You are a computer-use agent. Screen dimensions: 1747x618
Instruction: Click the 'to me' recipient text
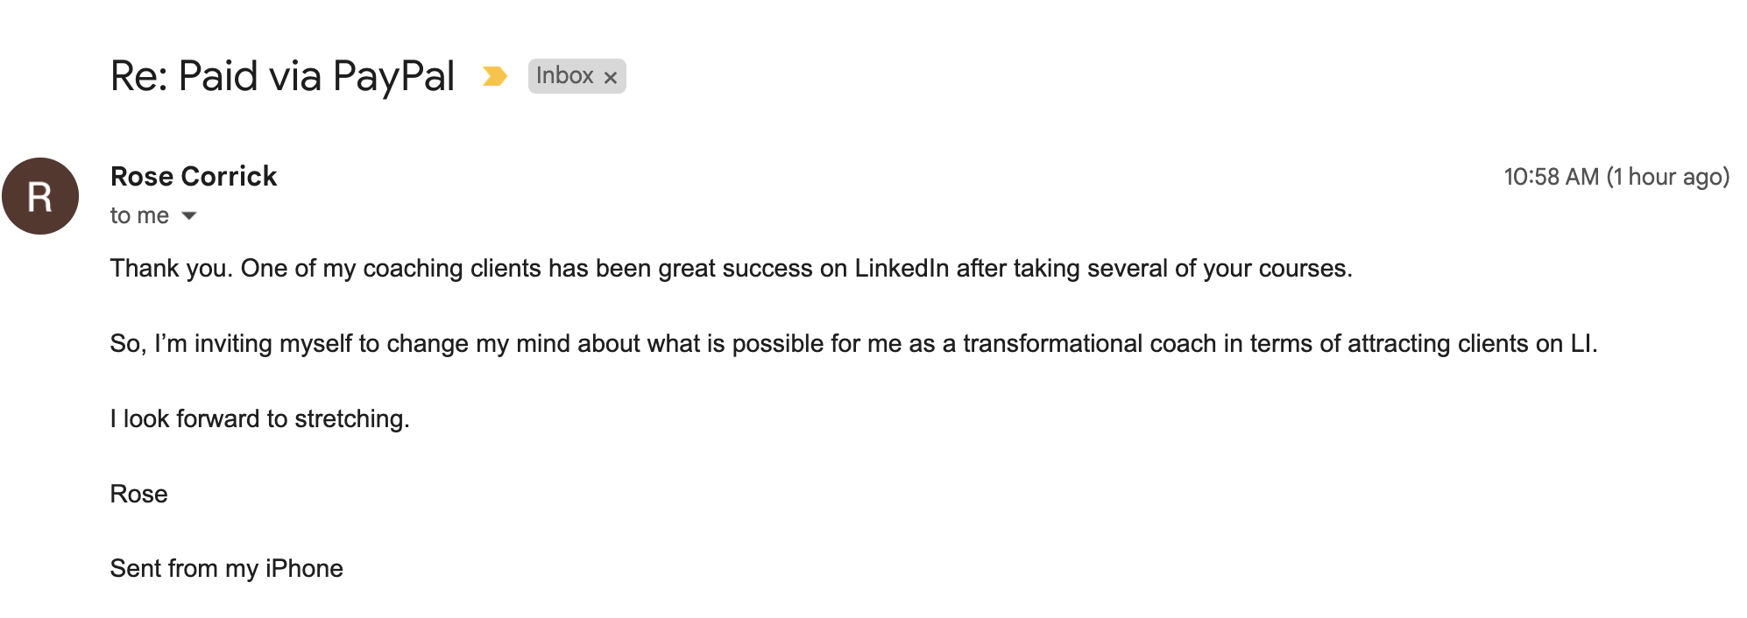139,215
